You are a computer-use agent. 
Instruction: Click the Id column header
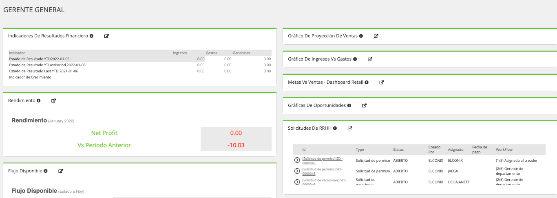[304, 150]
